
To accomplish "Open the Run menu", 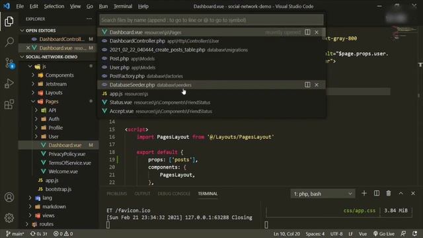I will [103, 6].
